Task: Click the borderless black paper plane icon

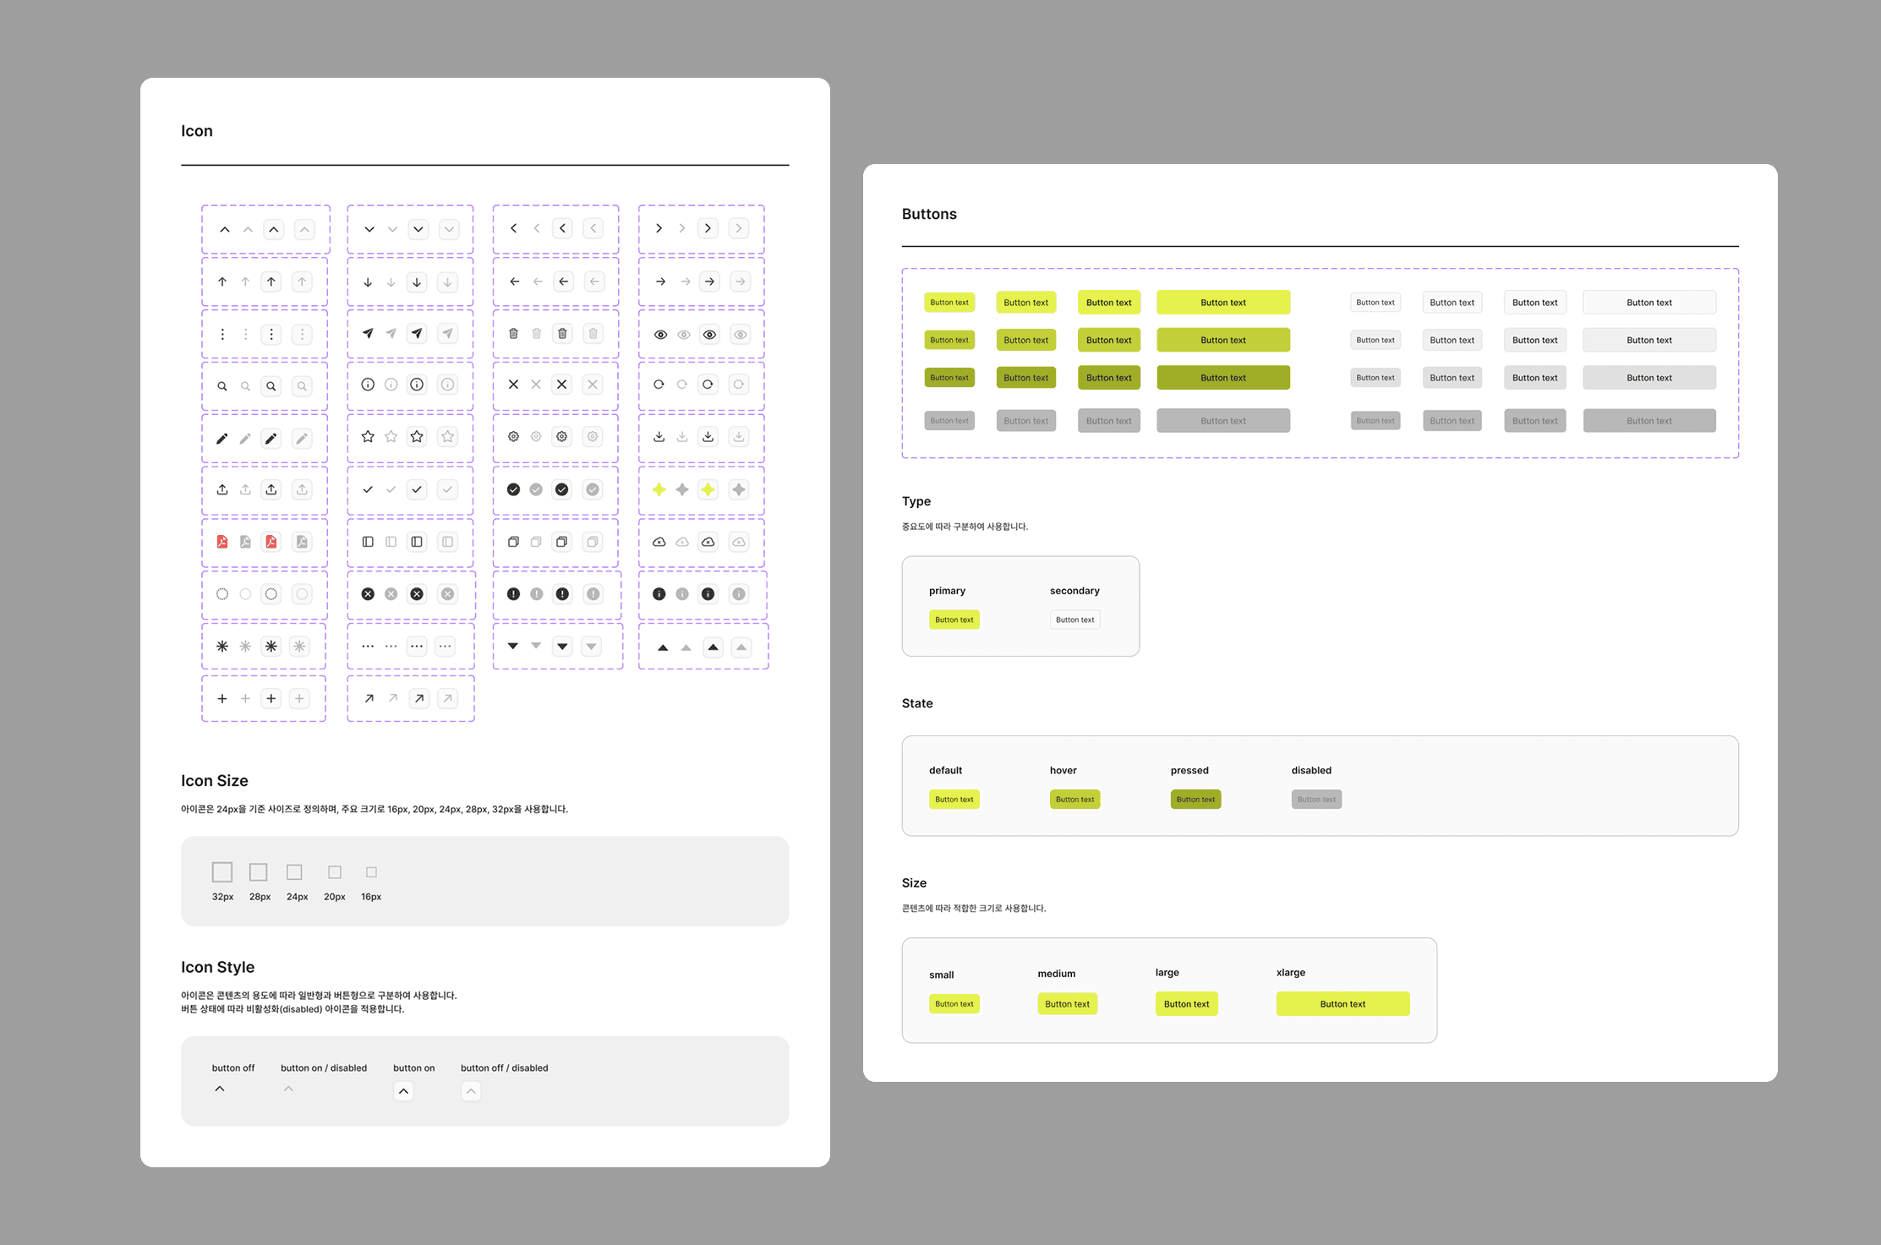Action: pyautogui.click(x=368, y=334)
